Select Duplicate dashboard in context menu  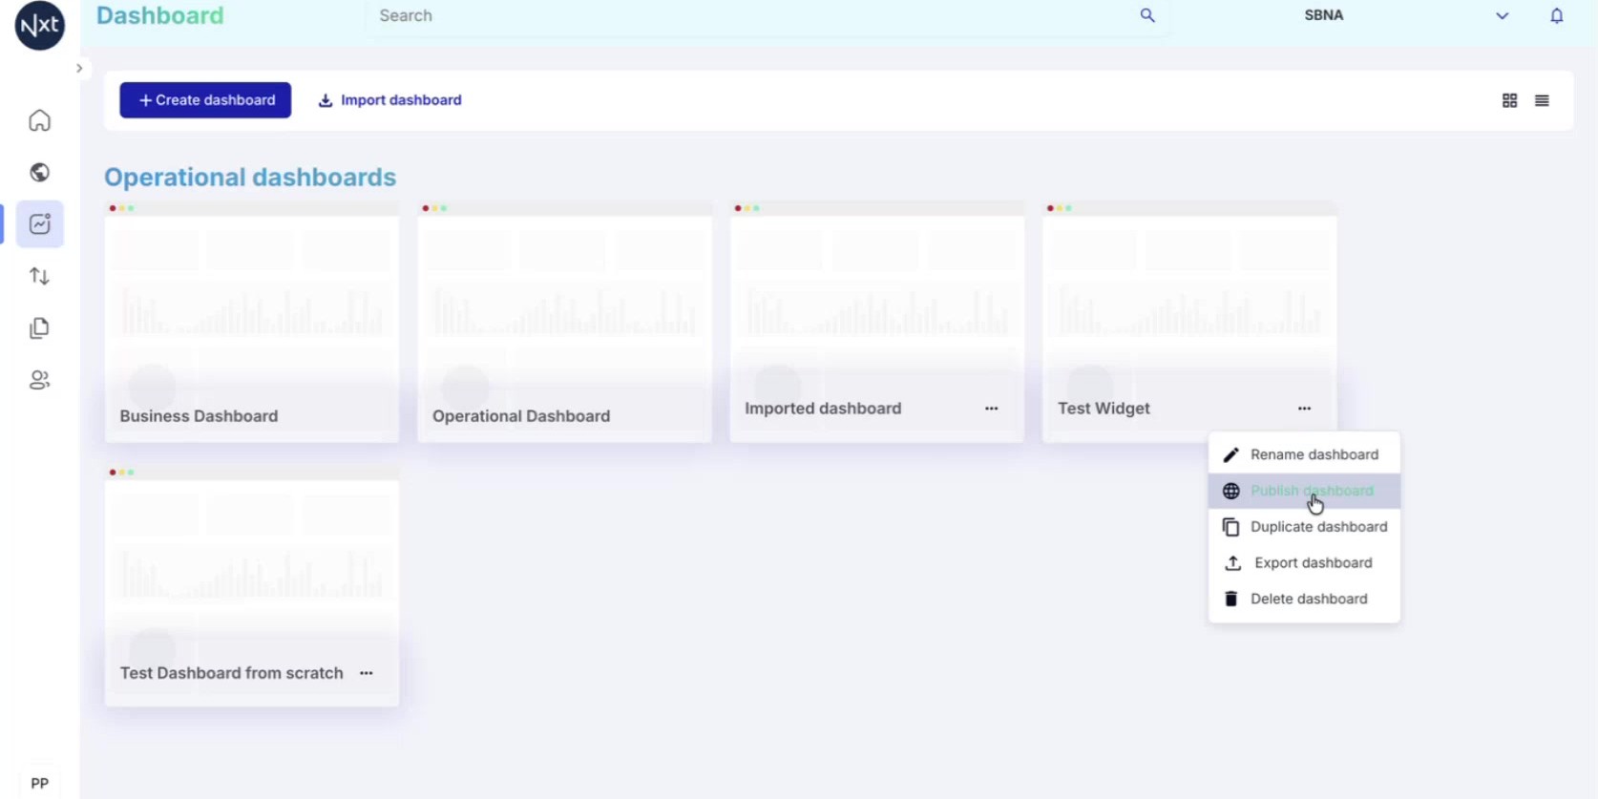coord(1304,527)
